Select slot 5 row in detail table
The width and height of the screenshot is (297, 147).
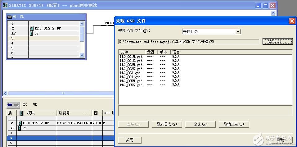(61, 143)
